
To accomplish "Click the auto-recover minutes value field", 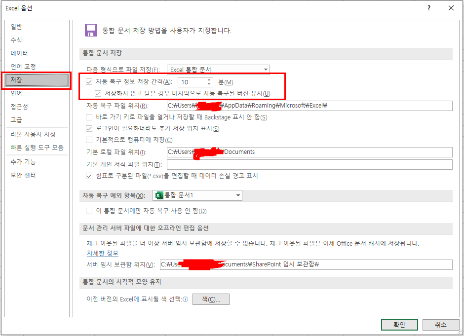I will (x=193, y=82).
